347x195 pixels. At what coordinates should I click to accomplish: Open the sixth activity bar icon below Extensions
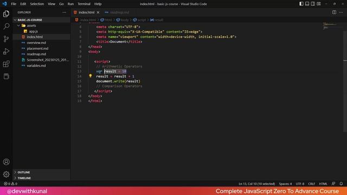(6, 76)
